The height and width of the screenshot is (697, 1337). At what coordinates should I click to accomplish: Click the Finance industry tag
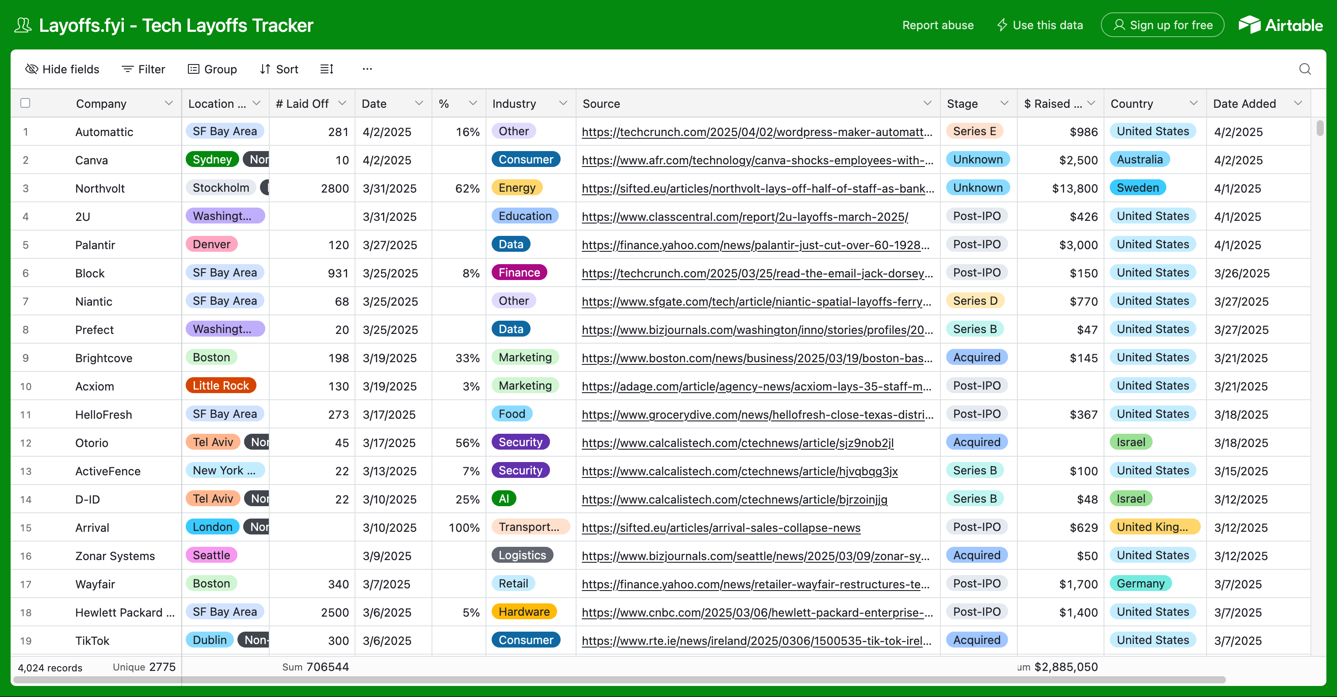coord(519,272)
